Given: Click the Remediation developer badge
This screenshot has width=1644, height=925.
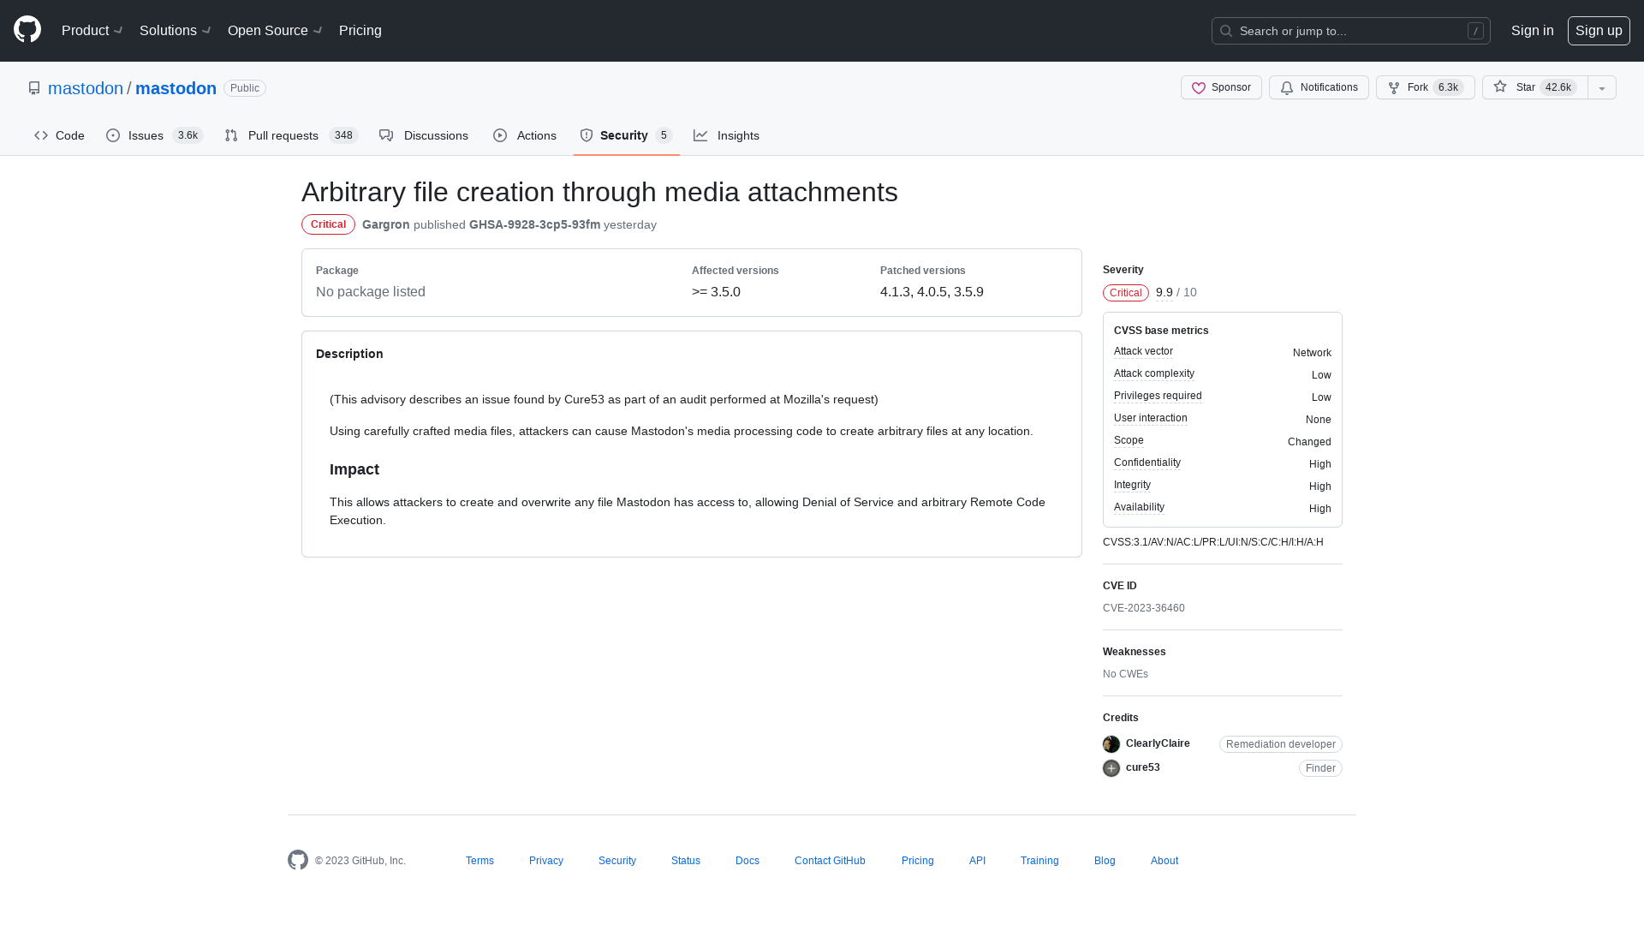Looking at the screenshot, I should pos(1281,744).
